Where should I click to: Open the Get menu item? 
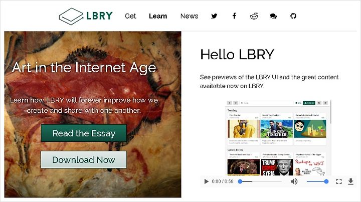[130, 16]
